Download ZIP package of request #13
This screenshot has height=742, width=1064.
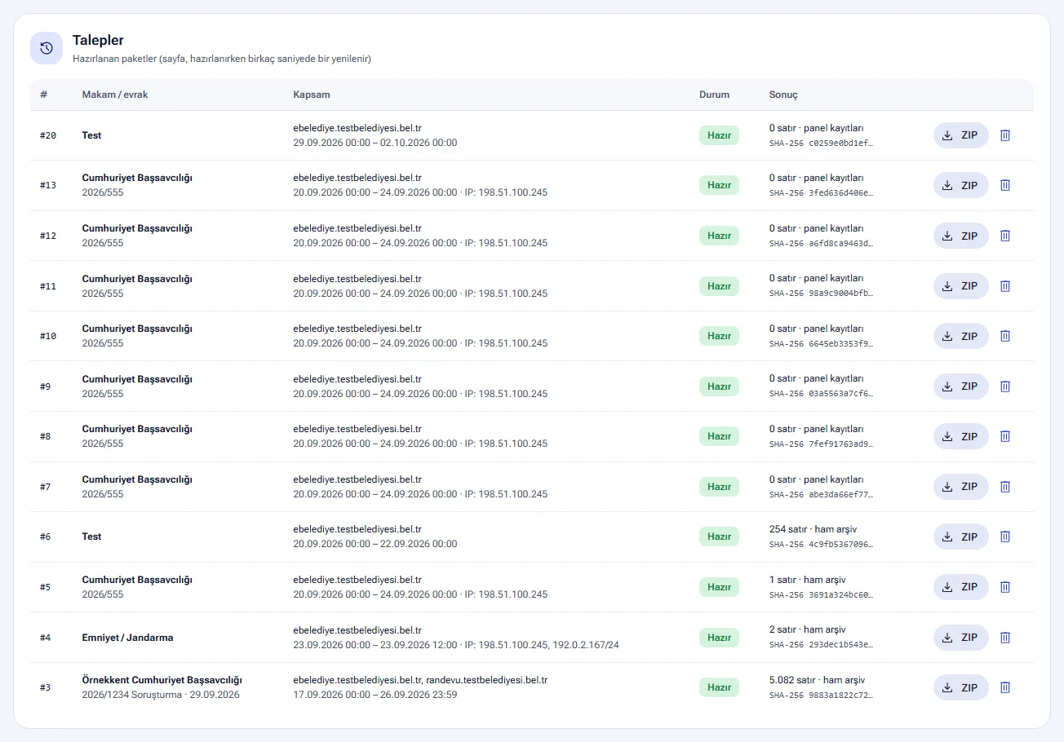(x=960, y=185)
